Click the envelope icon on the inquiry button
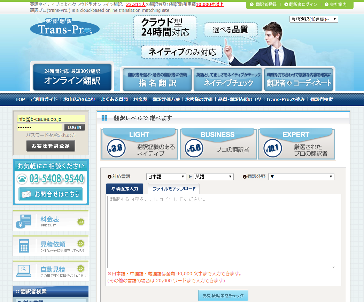The width and height of the screenshot is (364, 302). point(26,194)
